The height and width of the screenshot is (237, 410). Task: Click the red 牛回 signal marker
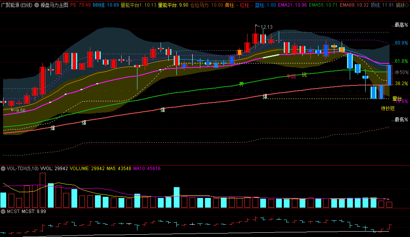coord(291,76)
